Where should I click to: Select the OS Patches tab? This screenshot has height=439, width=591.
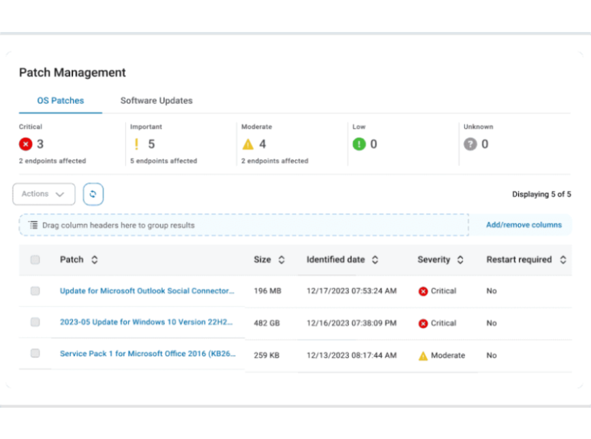coord(61,101)
